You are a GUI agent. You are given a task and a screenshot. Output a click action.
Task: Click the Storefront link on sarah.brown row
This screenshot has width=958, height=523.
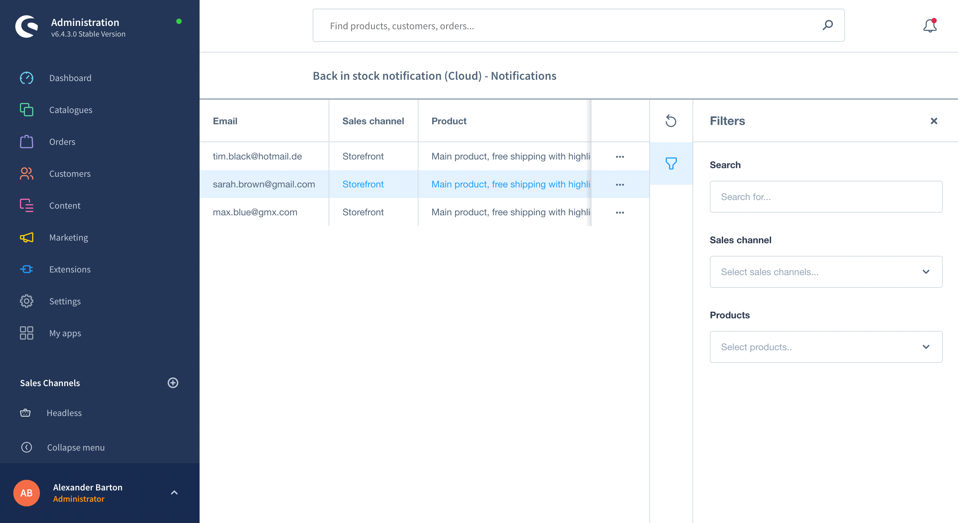[363, 184]
